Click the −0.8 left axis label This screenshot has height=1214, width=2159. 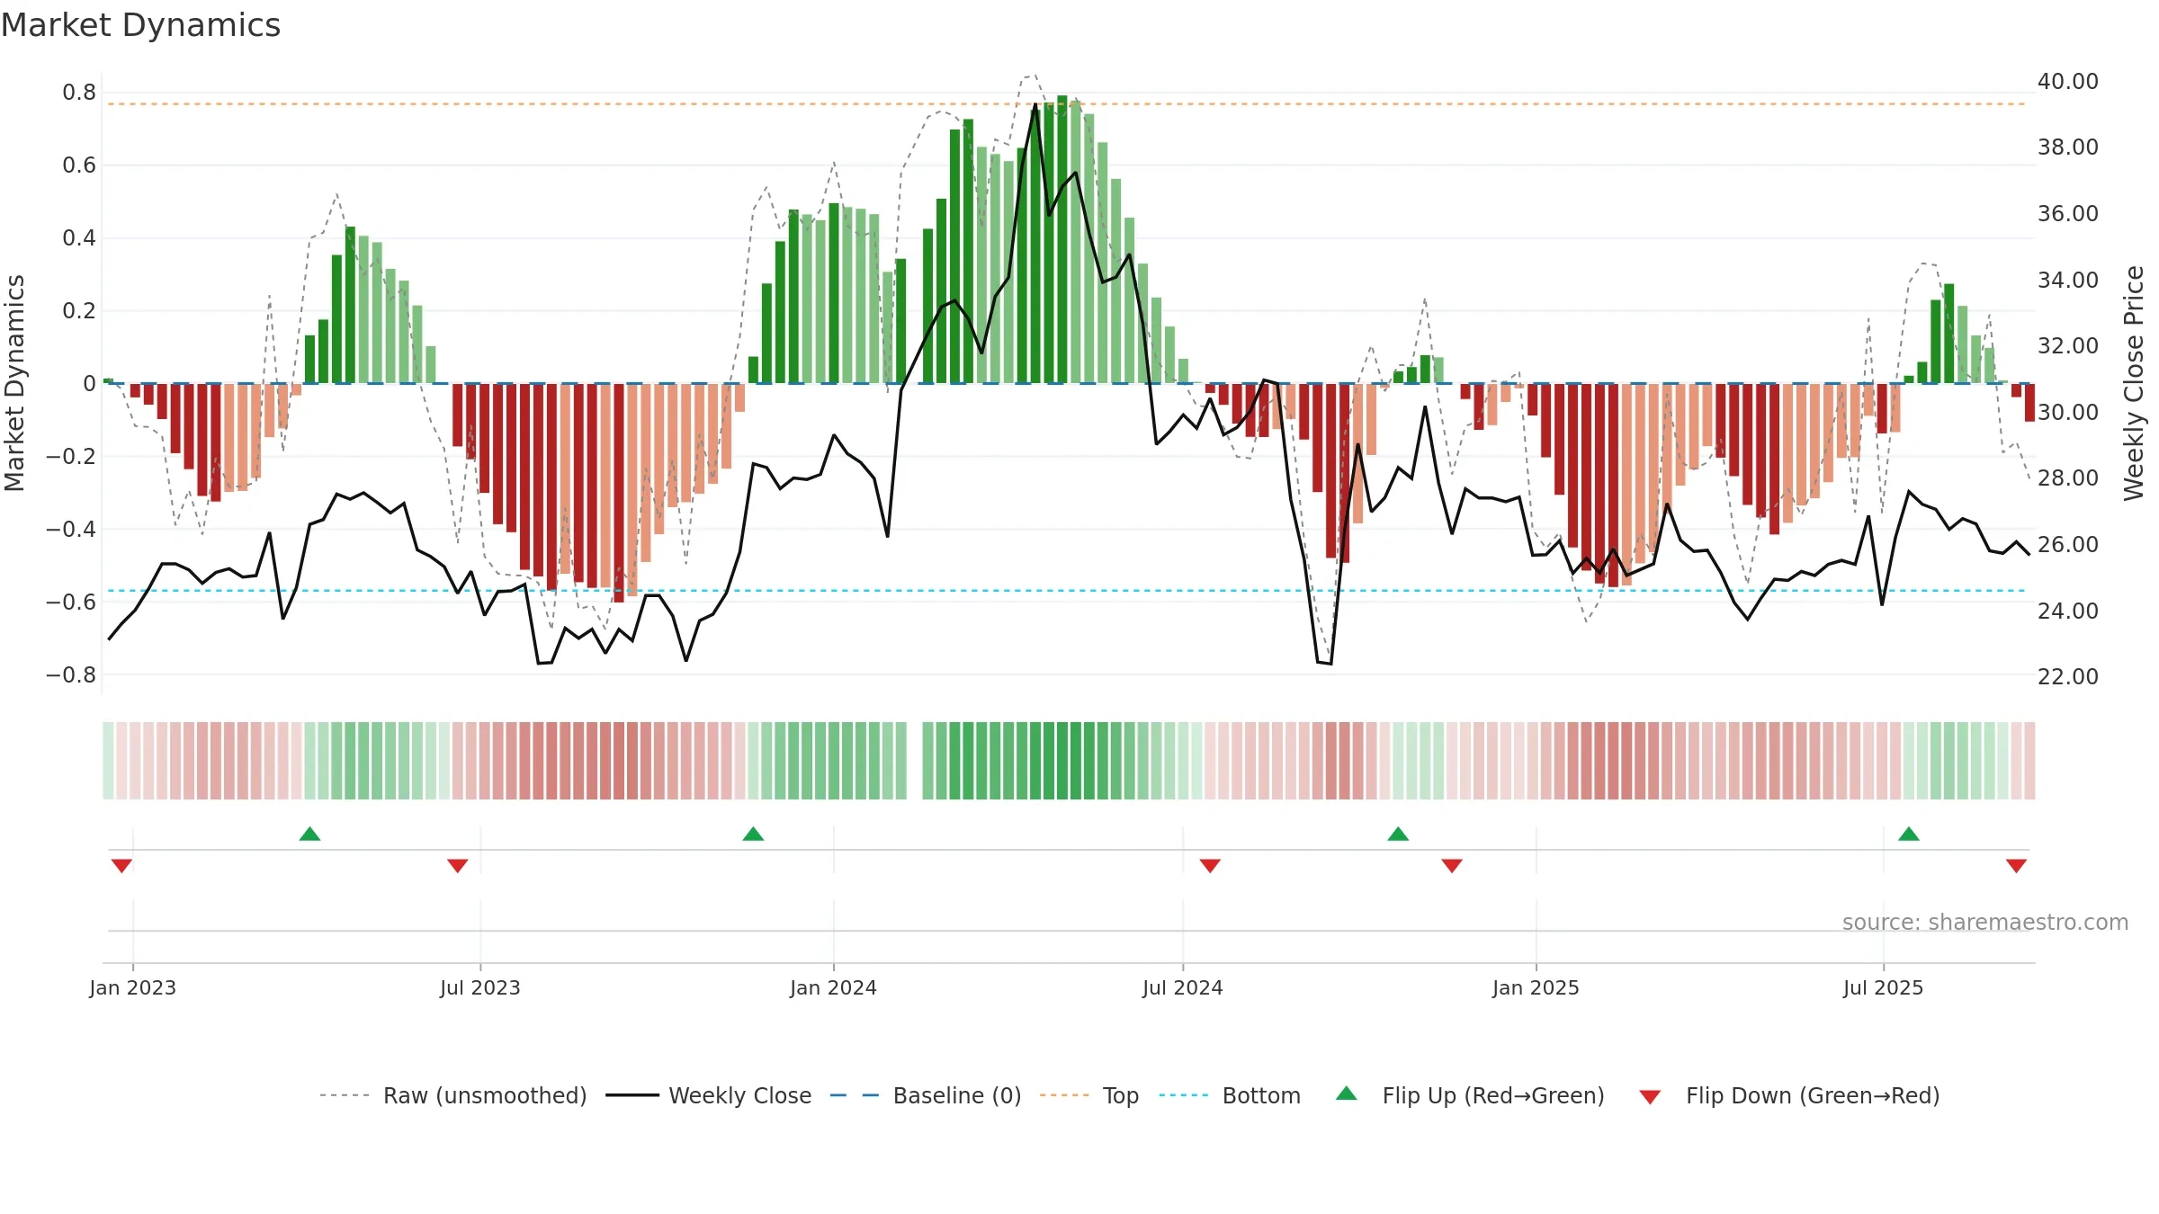[x=71, y=675]
